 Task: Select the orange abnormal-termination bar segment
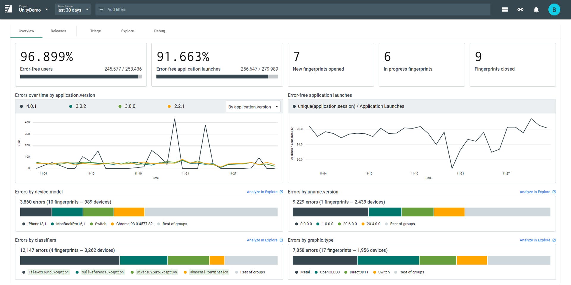(217, 260)
